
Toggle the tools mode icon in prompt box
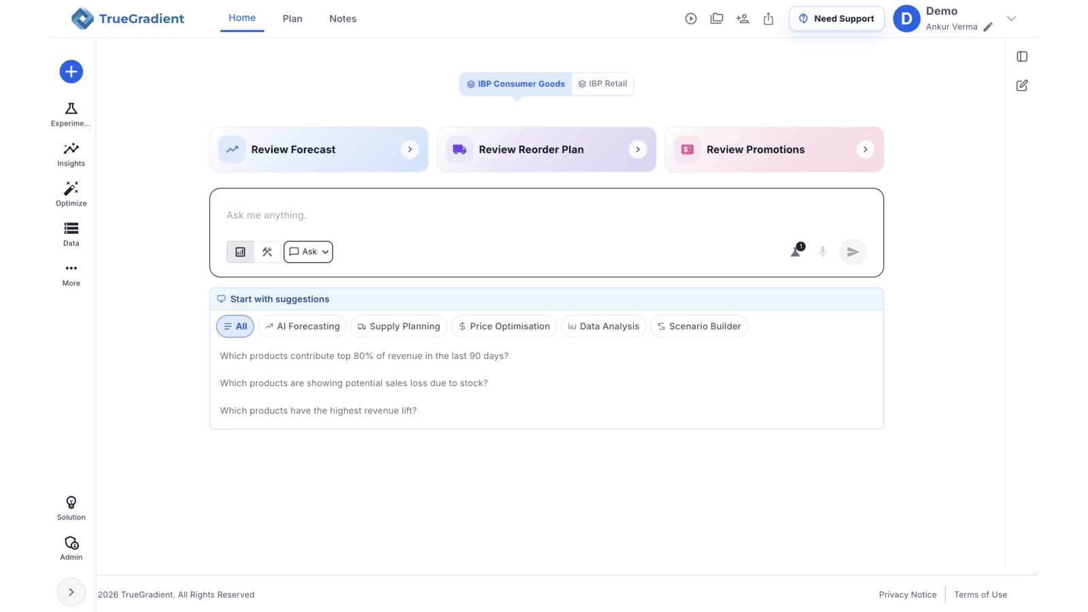(x=267, y=252)
